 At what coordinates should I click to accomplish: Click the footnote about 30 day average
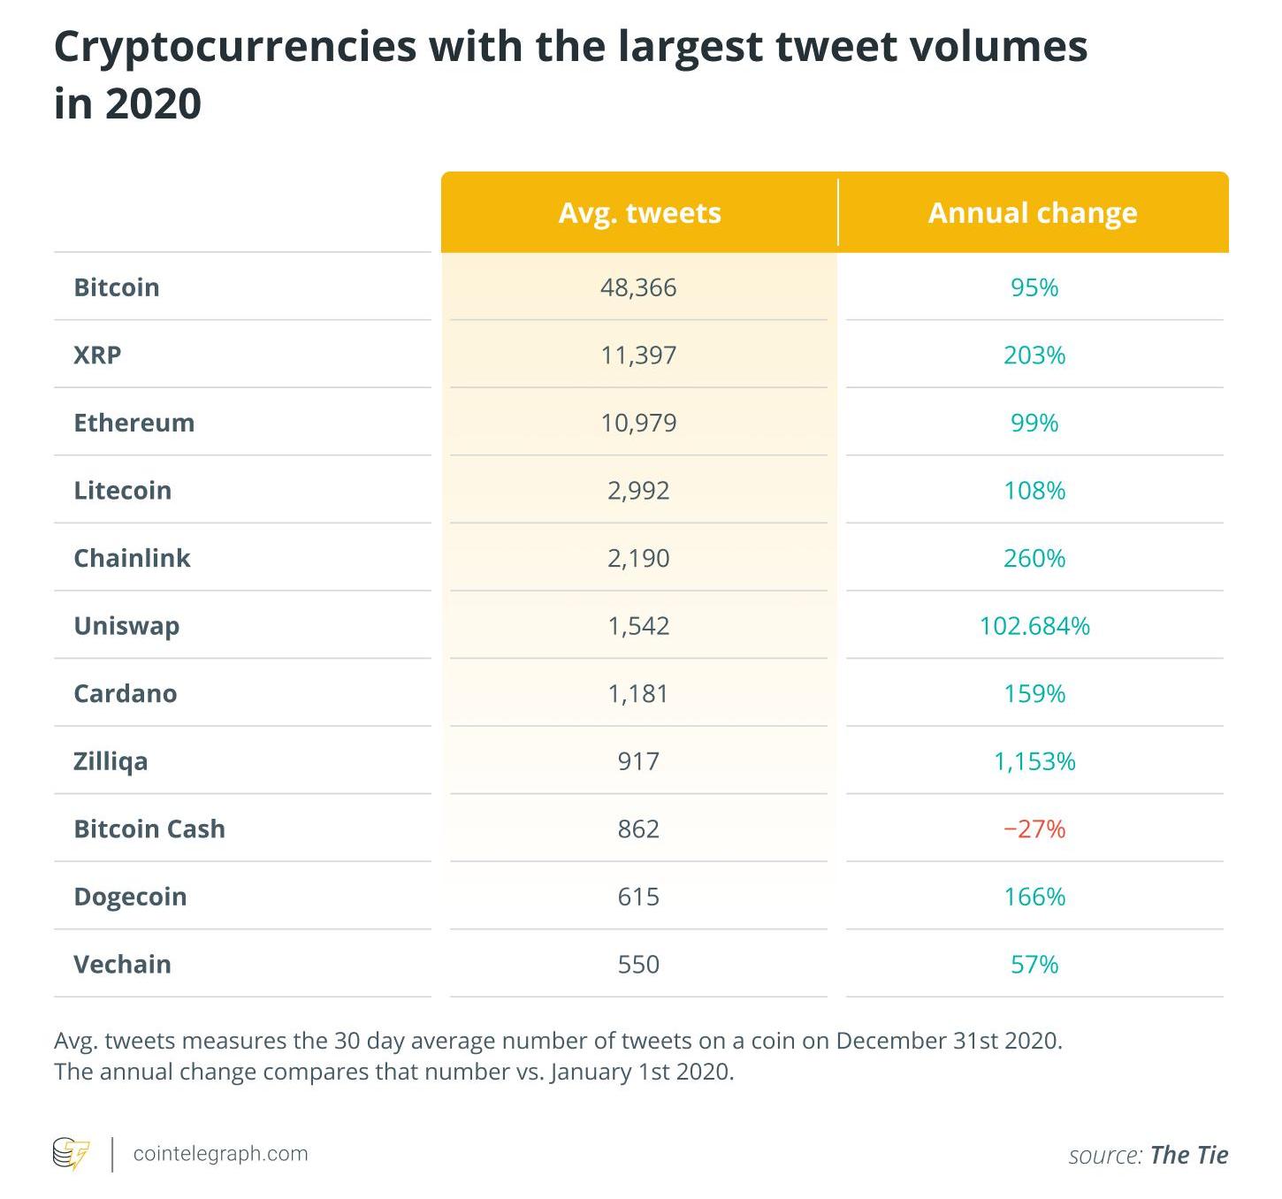(x=558, y=1056)
